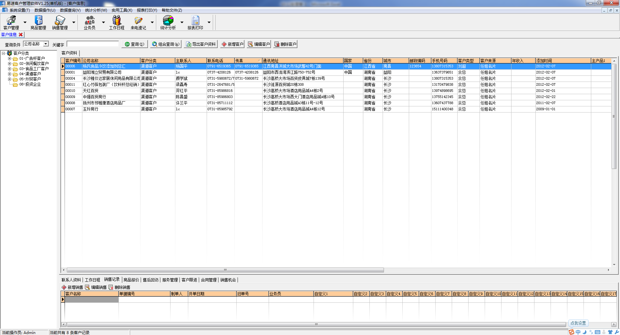Open the 数据查询(V) menu
Viewport: 620px width, 335px height.
(x=70, y=10)
